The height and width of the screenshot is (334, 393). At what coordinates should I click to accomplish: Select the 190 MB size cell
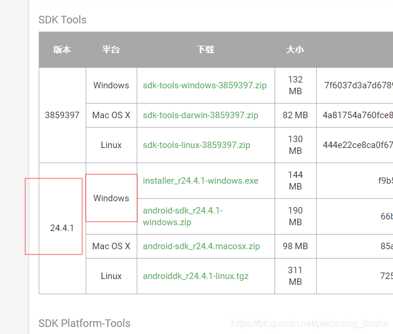296,216
